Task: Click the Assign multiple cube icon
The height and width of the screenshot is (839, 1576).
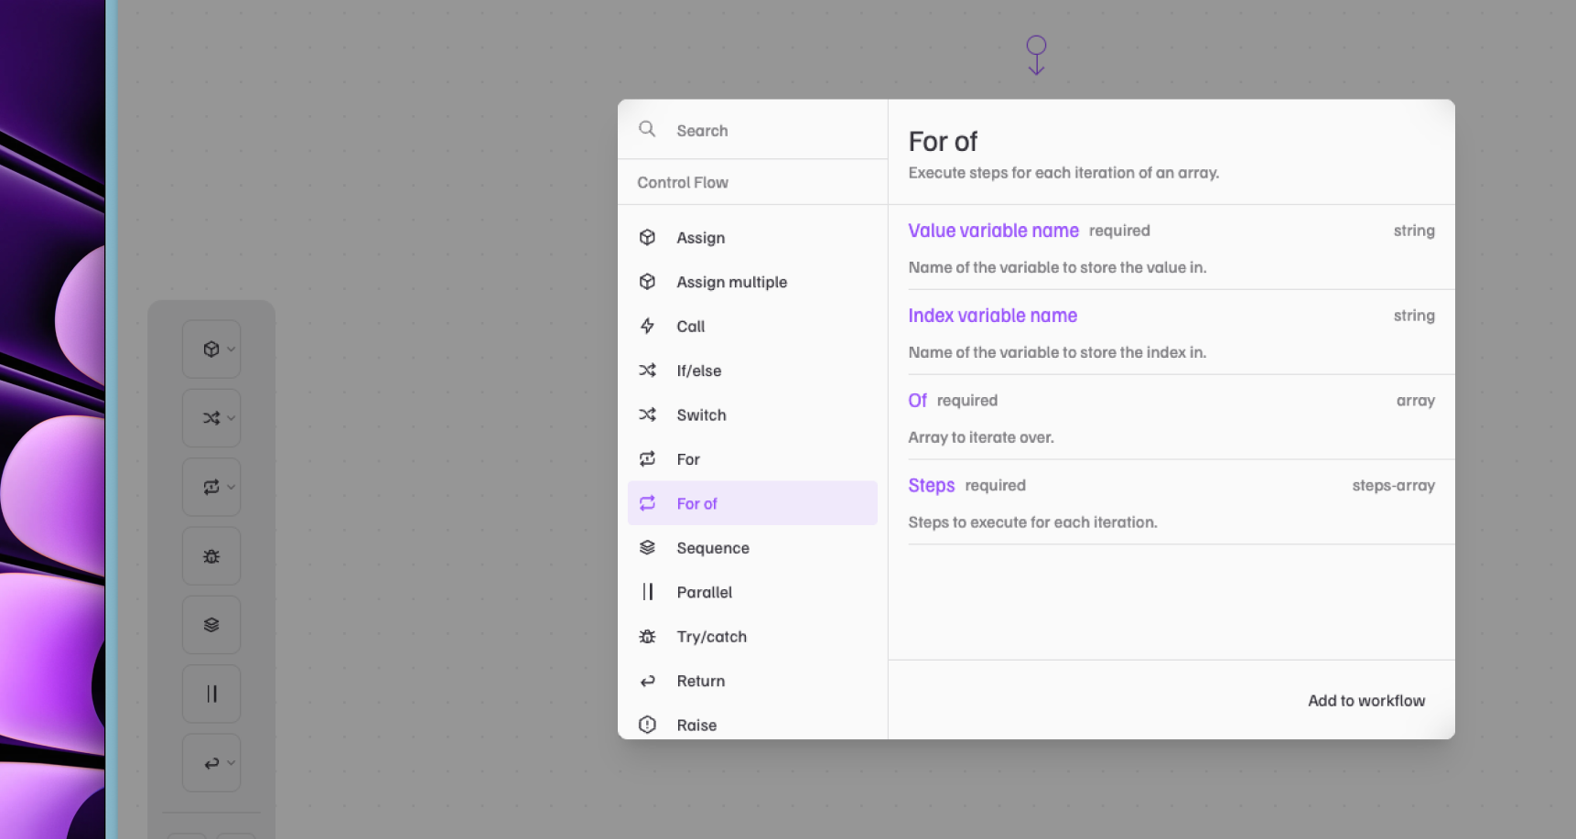Action: pos(647,282)
